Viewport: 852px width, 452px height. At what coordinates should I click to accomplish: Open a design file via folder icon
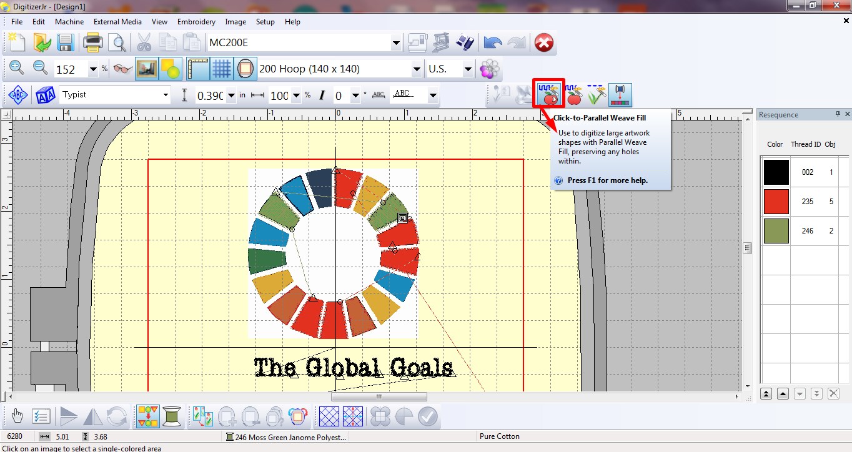(x=42, y=42)
